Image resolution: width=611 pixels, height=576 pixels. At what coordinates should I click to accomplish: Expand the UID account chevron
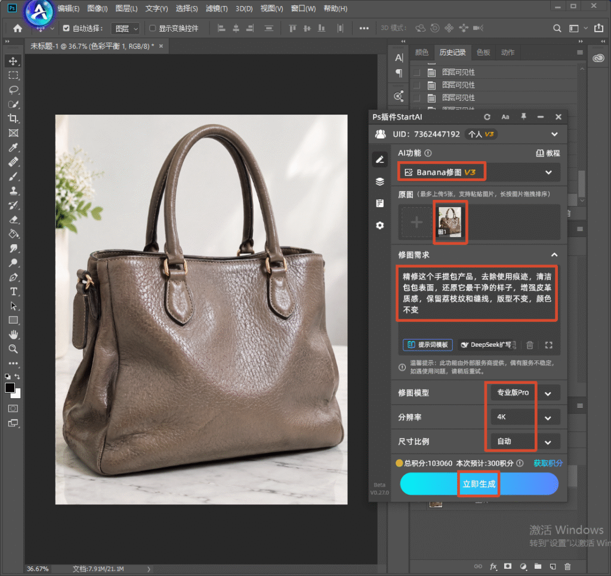click(554, 134)
